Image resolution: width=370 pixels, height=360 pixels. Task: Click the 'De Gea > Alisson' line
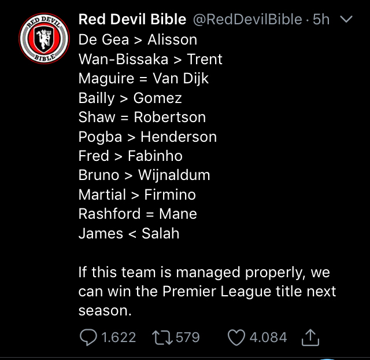[138, 40]
